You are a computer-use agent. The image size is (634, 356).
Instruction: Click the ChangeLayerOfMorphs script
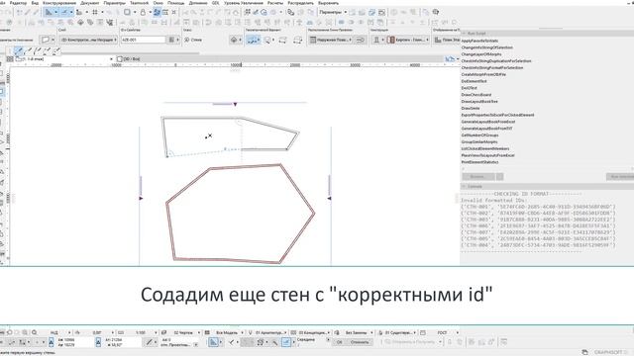tap(481, 54)
